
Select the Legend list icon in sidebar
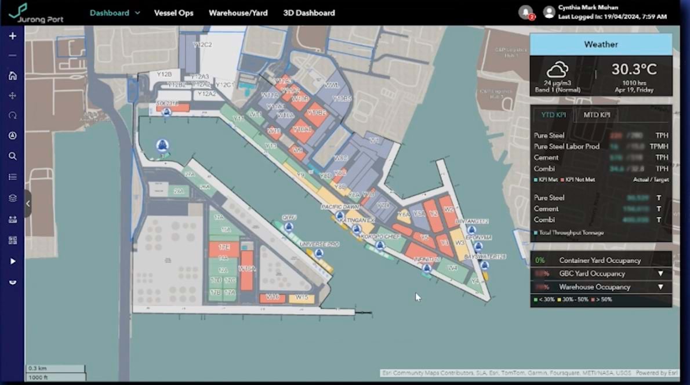[x=12, y=177]
